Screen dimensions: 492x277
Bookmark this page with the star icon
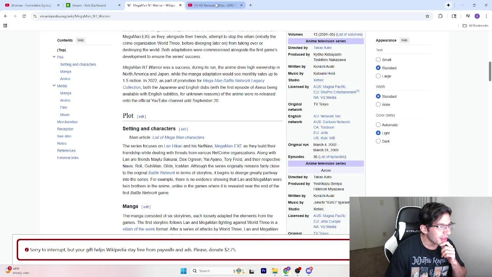(427, 16)
